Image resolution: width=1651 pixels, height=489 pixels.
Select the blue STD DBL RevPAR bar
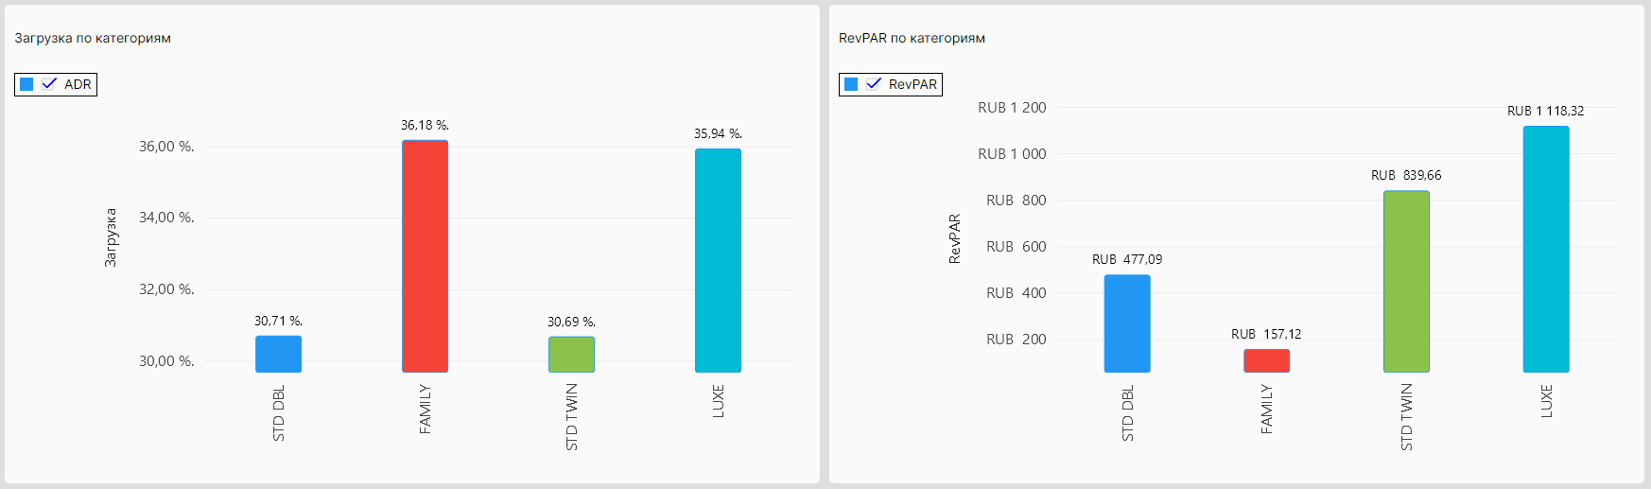[1127, 323]
